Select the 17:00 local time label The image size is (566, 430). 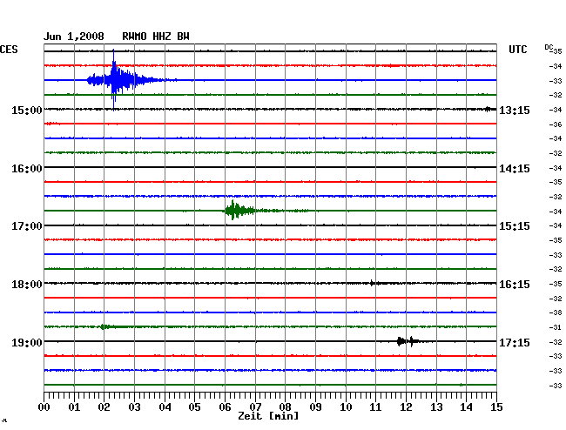[27, 226]
